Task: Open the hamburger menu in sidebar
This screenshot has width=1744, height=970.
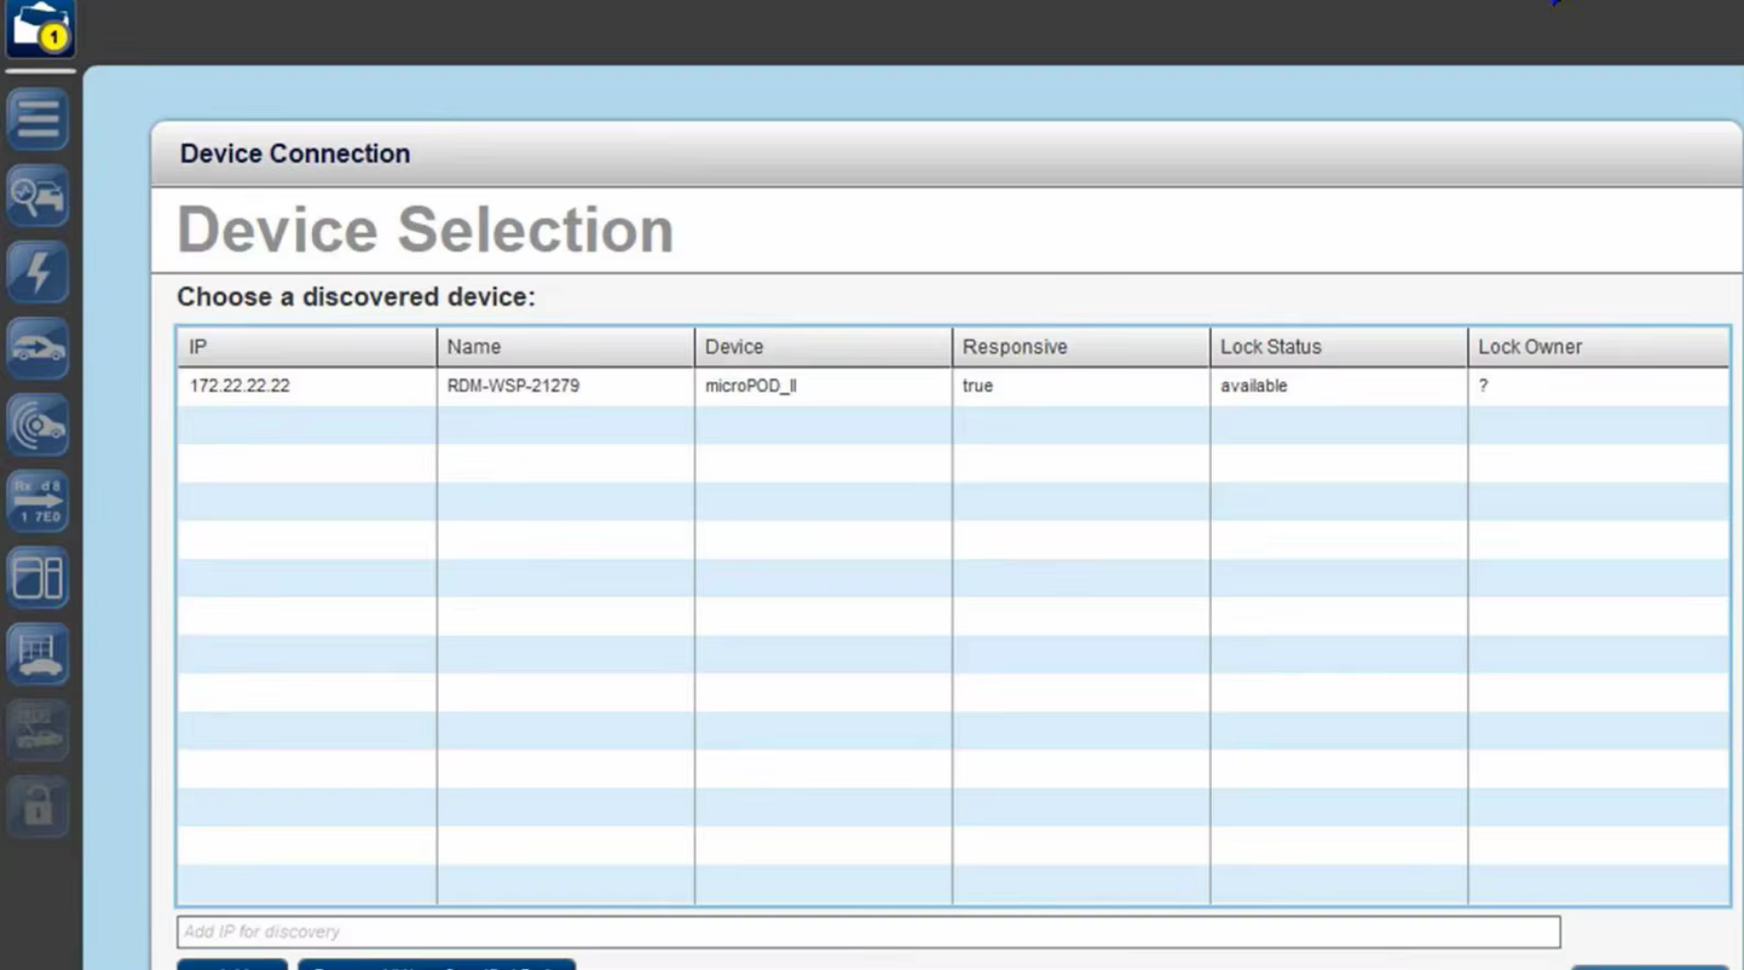Action: click(38, 120)
